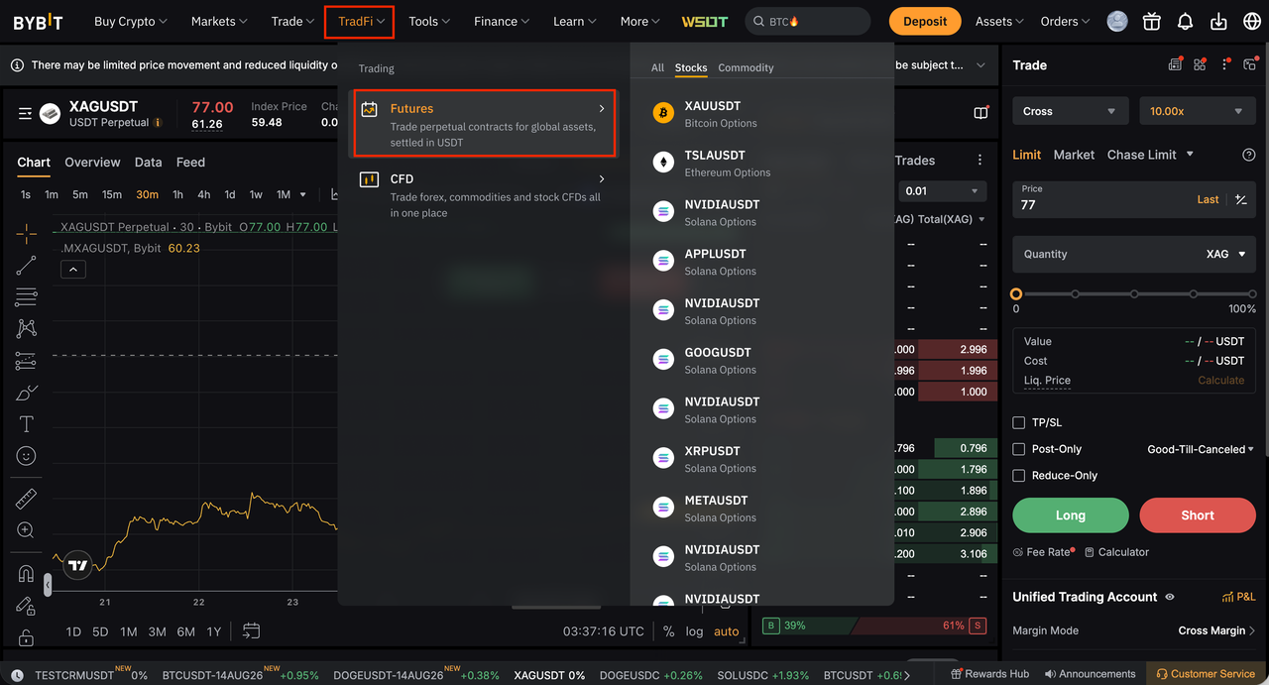This screenshot has height=685, width=1269.
Task: Select the text annotation tool
Action: click(26, 424)
